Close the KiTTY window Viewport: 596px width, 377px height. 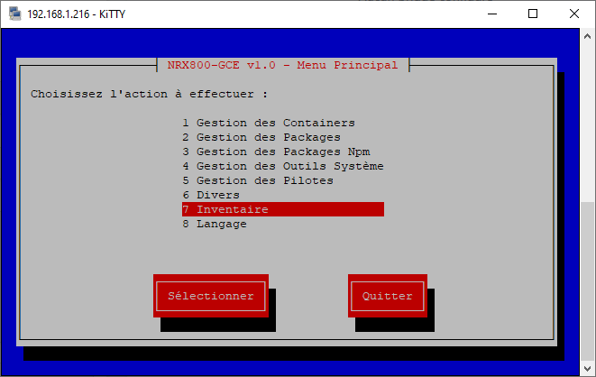(x=574, y=14)
